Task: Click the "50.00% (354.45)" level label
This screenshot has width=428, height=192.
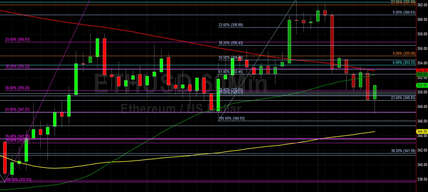Action: (231, 58)
